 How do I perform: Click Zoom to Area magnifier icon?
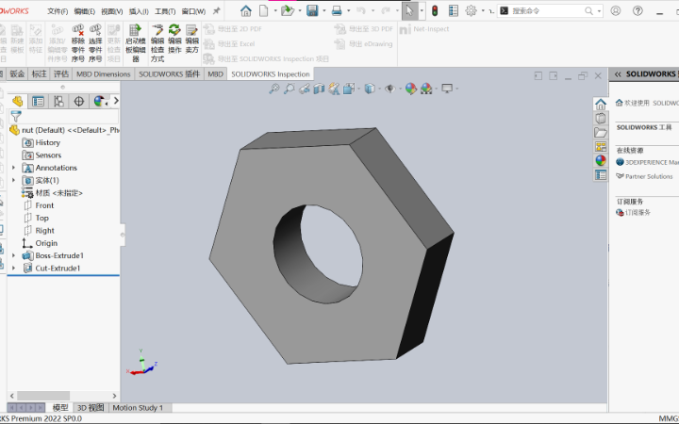[x=289, y=89]
